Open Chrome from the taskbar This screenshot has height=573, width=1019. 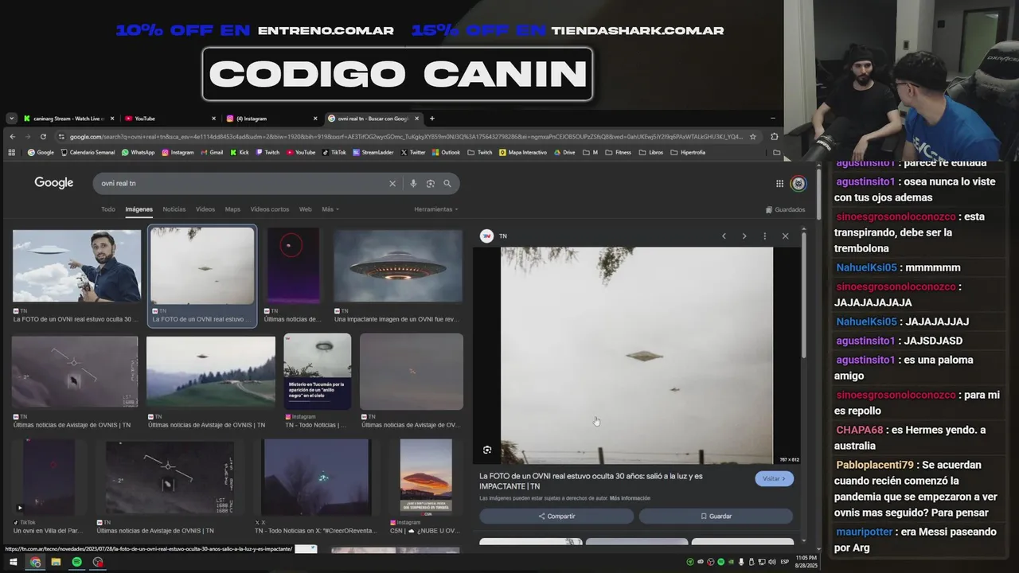35,562
